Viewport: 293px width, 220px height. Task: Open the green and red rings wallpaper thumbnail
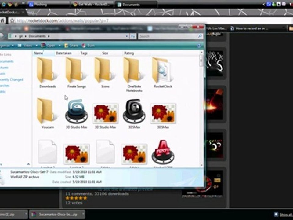(x=214, y=145)
